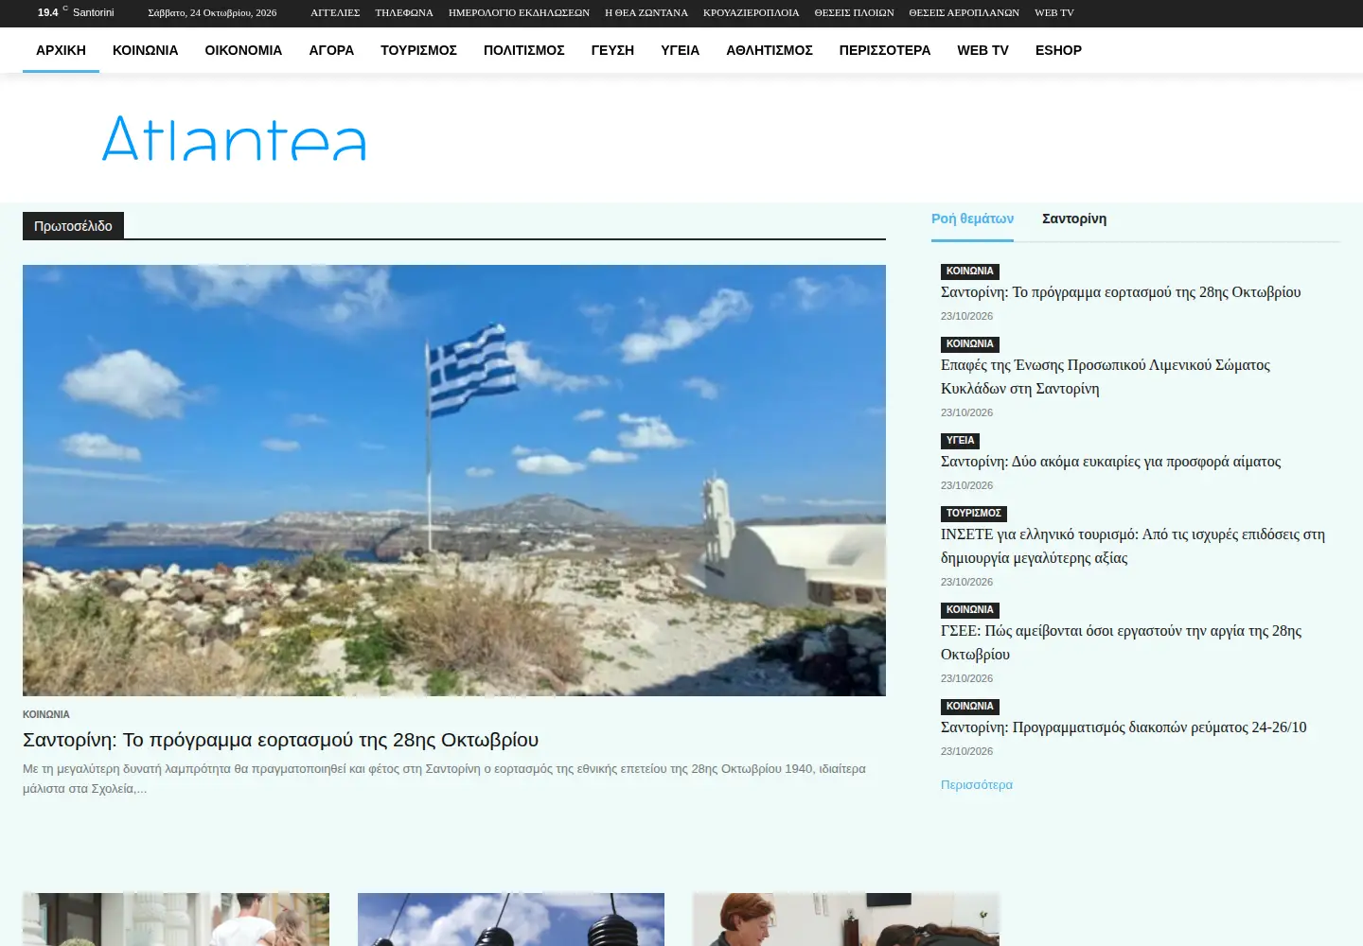The width and height of the screenshot is (1363, 946).
Task: Go to the ΓΕΥΣΗ section
Action: click(x=612, y=50)
